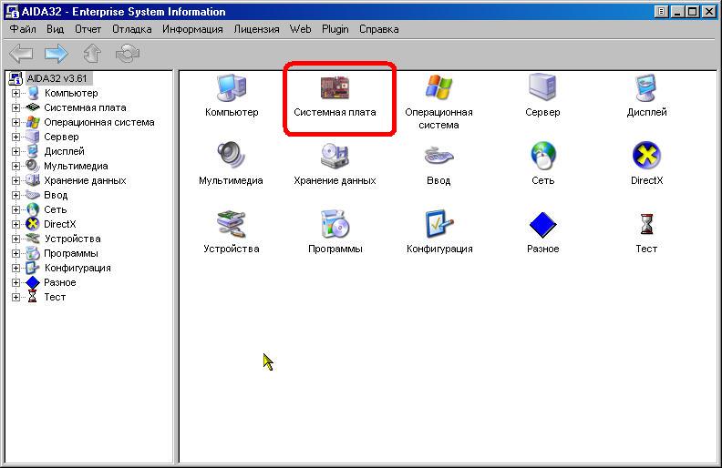722x468 pixels.
Task: Select Дисплей in the left tree
Action: click(x=64, y=151)
